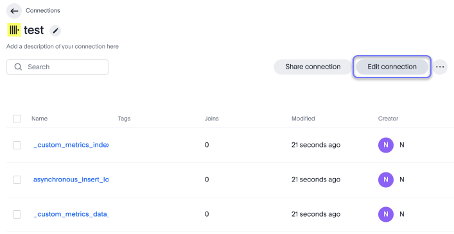This screenshot has height=234, width=454.
Task: Open the _custom_metrics_data table link
Action: (x=71, y=214)
